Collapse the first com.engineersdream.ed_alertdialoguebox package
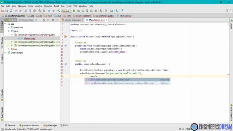 (12, 35)
